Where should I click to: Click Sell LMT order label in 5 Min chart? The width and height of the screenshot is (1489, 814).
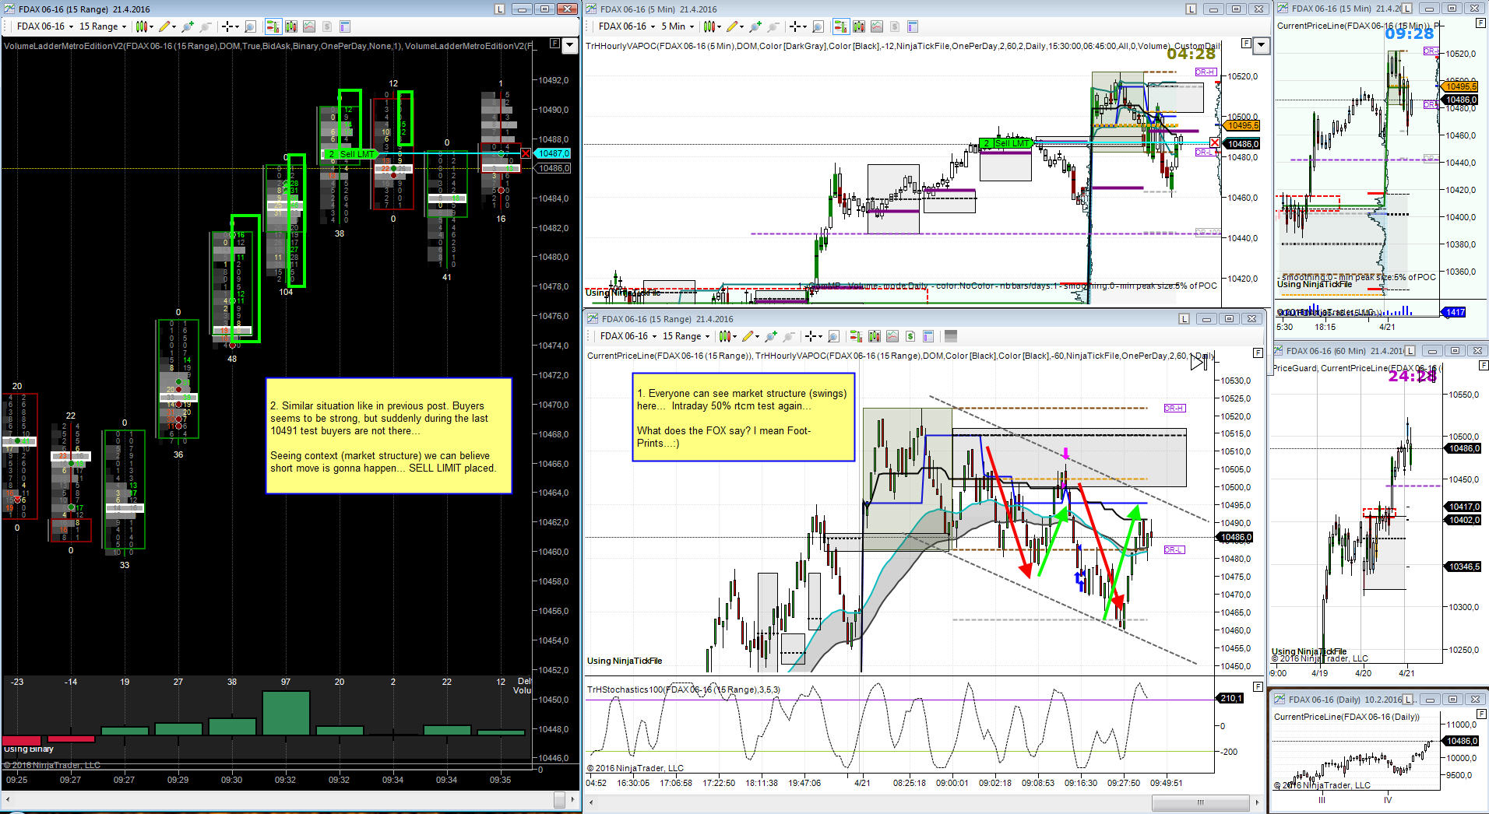pyautogui.click(x=1005, y=143)
